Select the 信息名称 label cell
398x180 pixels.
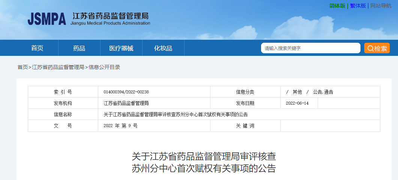[x=63, y=114]
